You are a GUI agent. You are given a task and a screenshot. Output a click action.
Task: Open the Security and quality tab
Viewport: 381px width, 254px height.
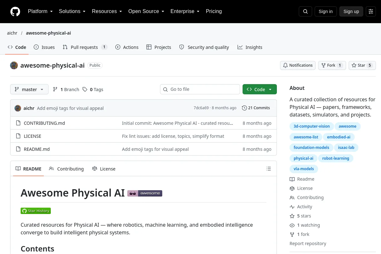[204, 47]
